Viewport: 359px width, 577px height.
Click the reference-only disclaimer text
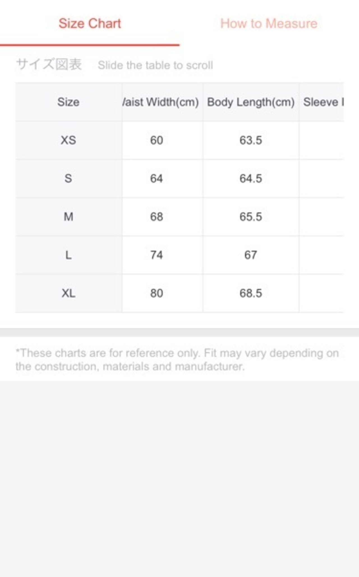tap(177, 360)
